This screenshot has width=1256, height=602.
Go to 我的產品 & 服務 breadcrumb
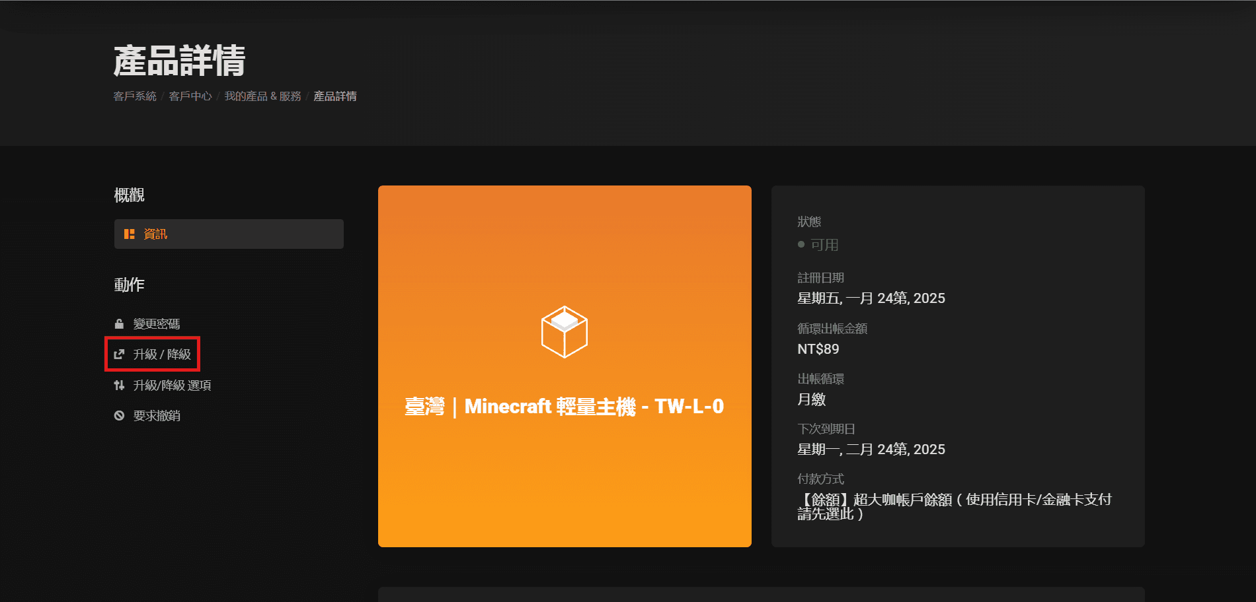coord(262,96)
